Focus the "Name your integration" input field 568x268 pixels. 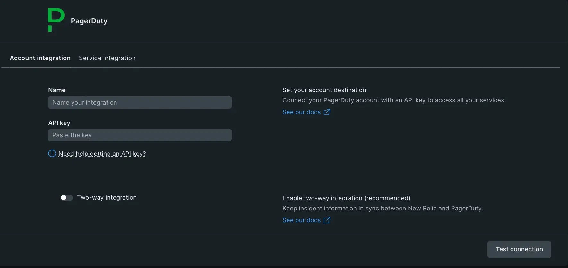[140, 103]
